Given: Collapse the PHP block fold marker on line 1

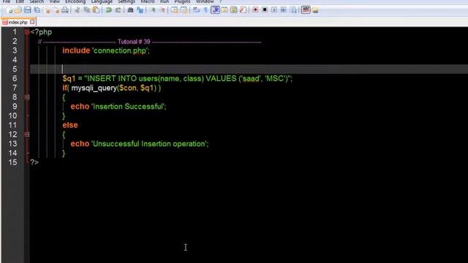Looking at the screenshot, I should (27, 32).
